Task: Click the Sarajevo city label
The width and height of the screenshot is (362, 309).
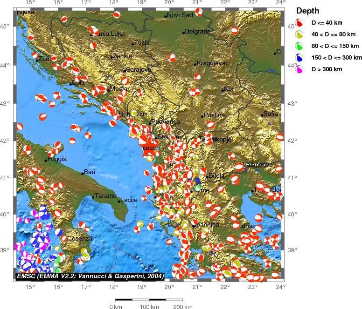Action: 139,70
